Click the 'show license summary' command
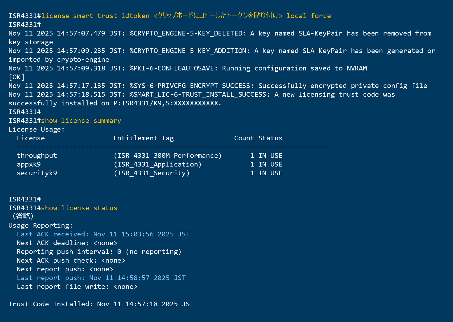The width and height of the screenshot is (453, 322). tap(81, 121)
